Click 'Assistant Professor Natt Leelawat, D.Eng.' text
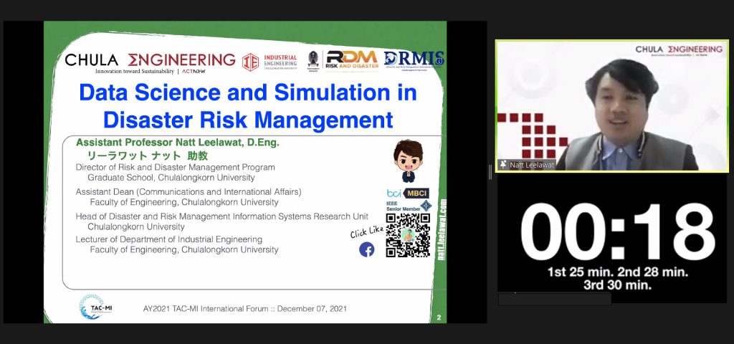734x344 pixels. [x=178, y=143]
